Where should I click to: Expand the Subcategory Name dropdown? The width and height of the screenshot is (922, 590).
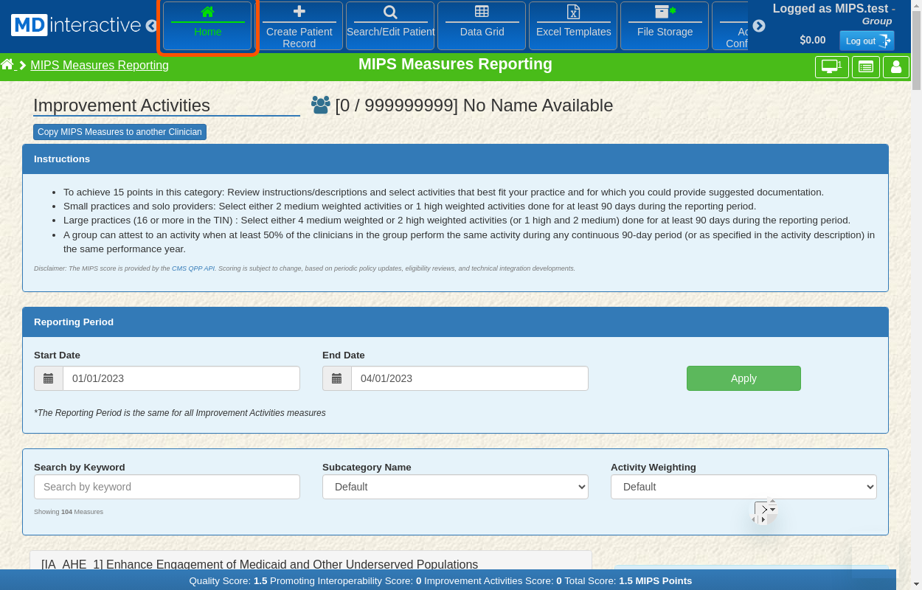(455, 487)
